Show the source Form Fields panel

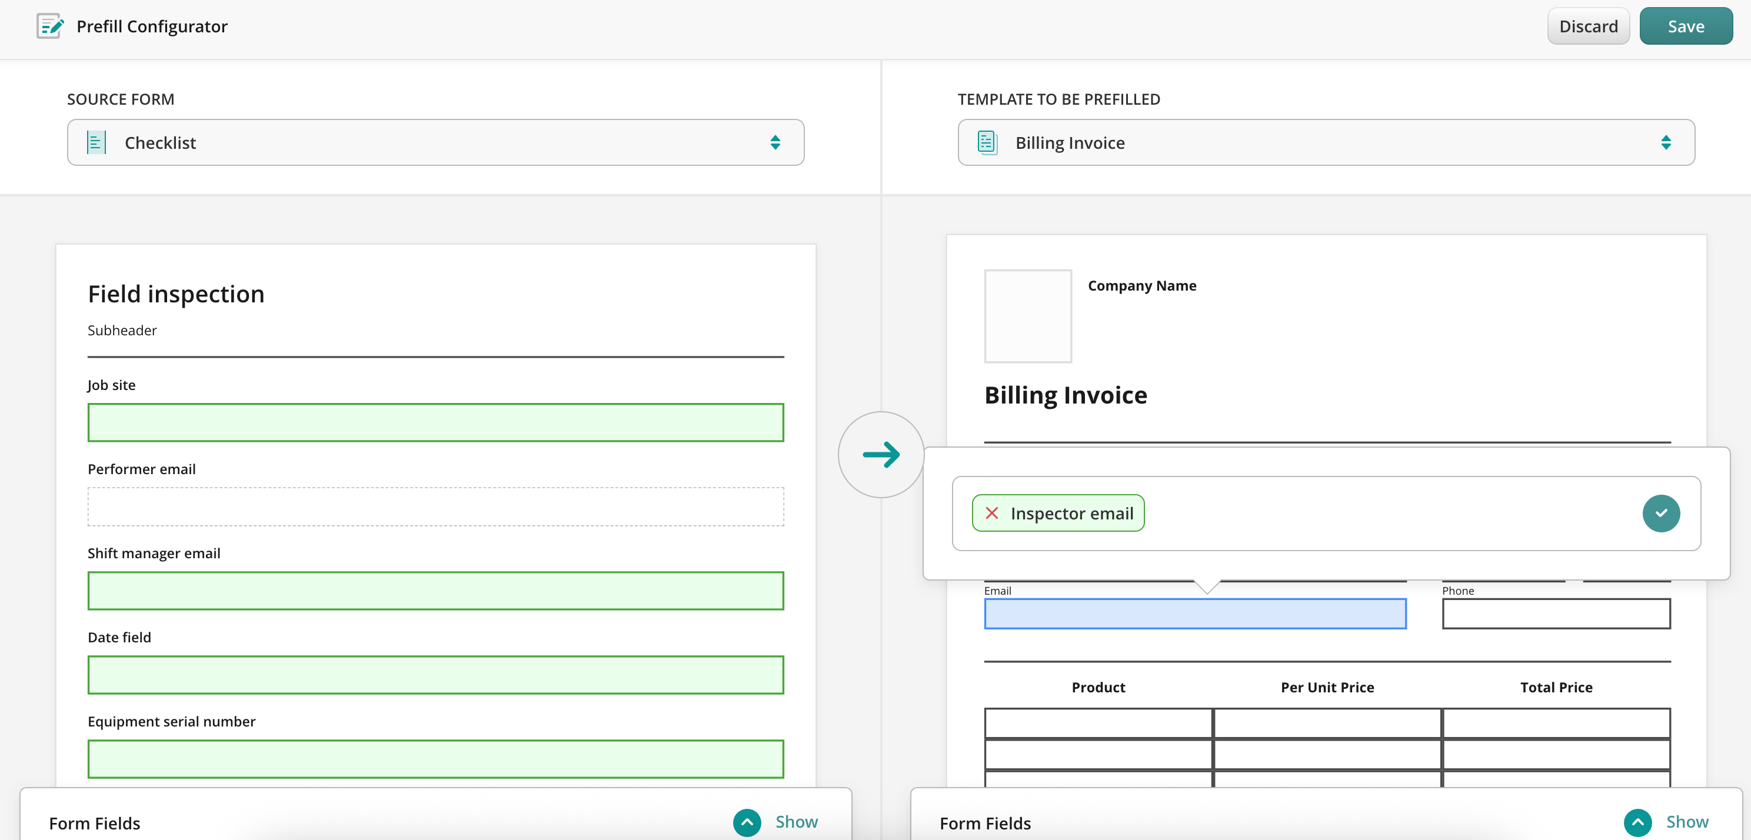[x=796, y=822]
